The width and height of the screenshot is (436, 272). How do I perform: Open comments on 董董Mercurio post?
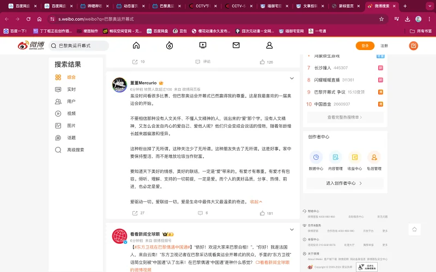click(x=203, y=213)
